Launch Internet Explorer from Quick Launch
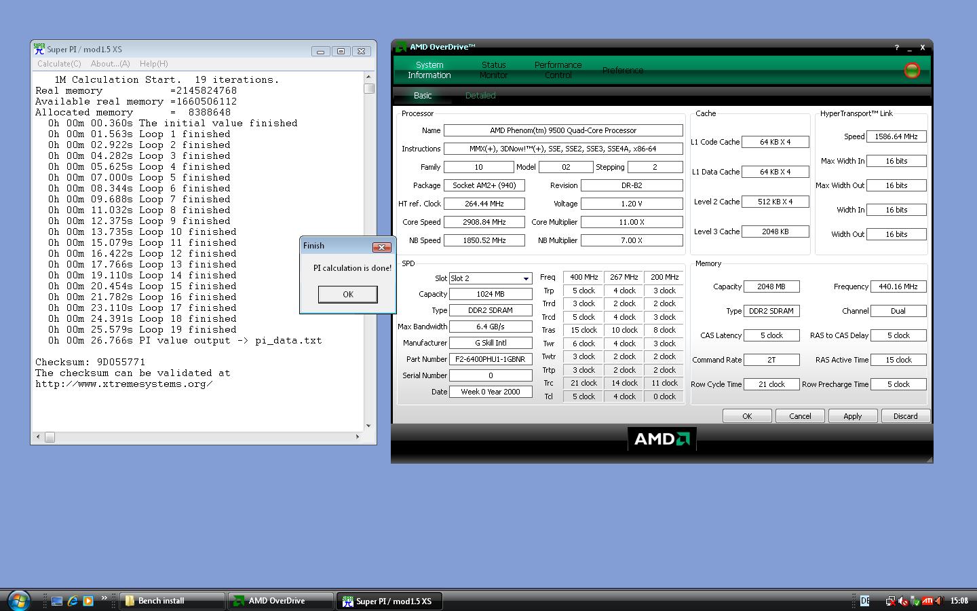Viewport: 977px width, 611px height. (73, 601)
